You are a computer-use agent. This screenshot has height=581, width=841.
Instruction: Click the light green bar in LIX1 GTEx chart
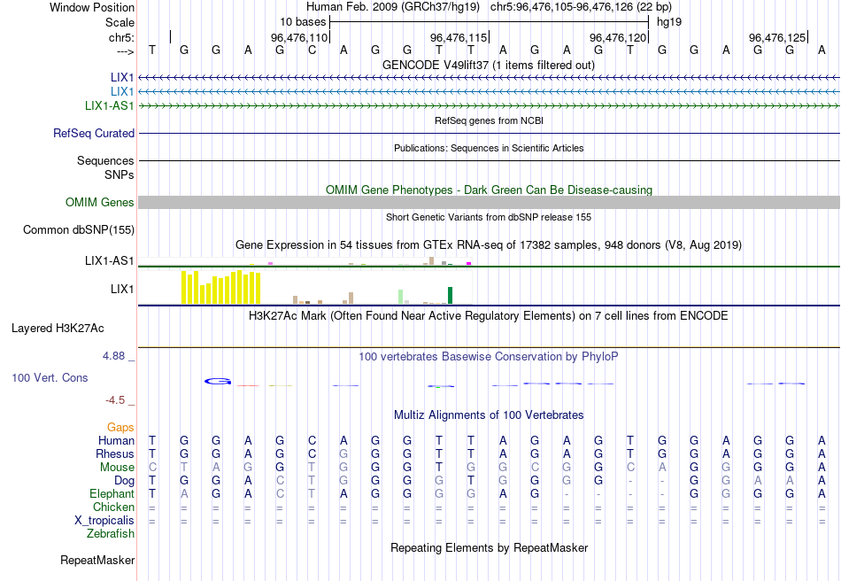(x=401, y=297)
